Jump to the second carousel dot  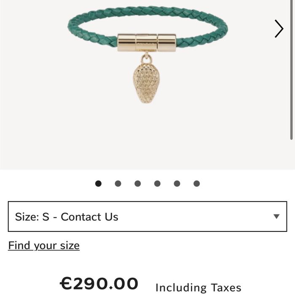point(118,183)
